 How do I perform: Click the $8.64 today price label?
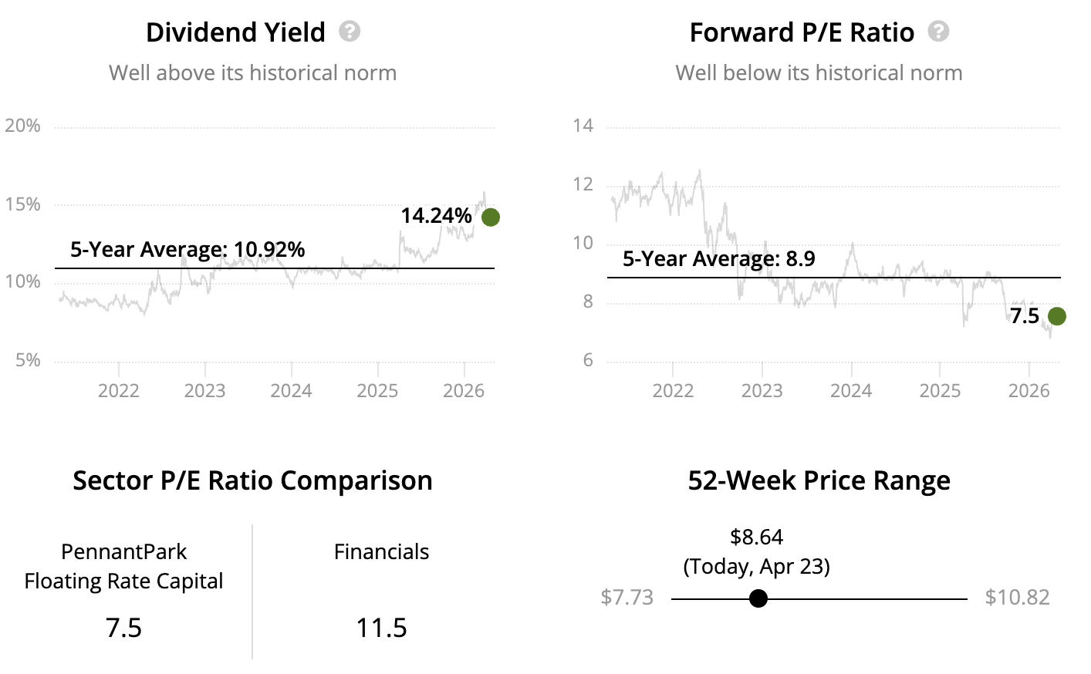(x=756, y=537)
